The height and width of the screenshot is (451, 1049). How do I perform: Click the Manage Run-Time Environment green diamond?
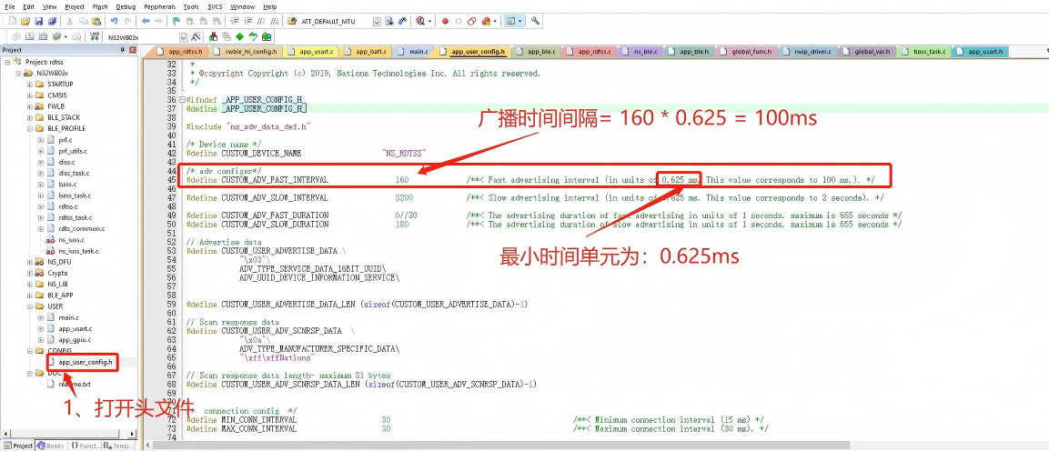point(239,36)
